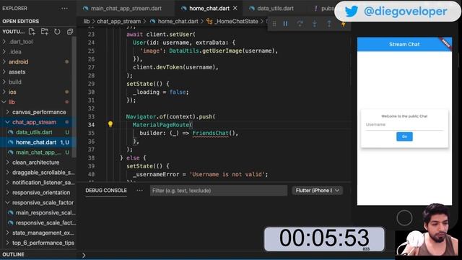Tap the blue Go button in simulator
Screen dimensions: 462x260
coord(404,136)
